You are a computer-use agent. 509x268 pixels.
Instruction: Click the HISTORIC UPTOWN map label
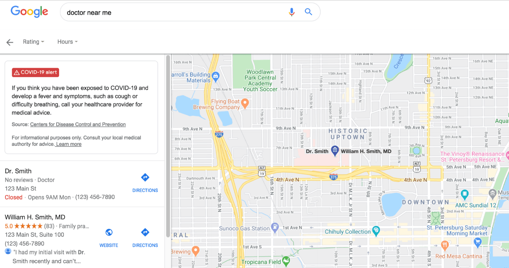coord(348,134)
